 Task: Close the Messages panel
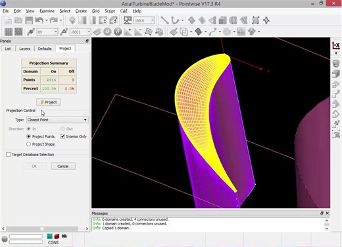tap(328, 213)
